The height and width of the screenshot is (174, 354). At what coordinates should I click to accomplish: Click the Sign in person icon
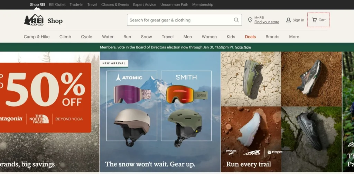(x=288, y=20)
